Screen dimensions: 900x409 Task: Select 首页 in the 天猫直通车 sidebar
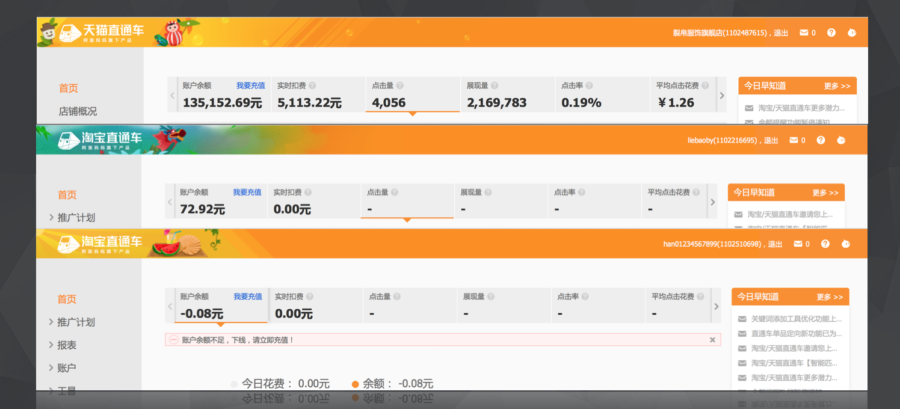69,88
